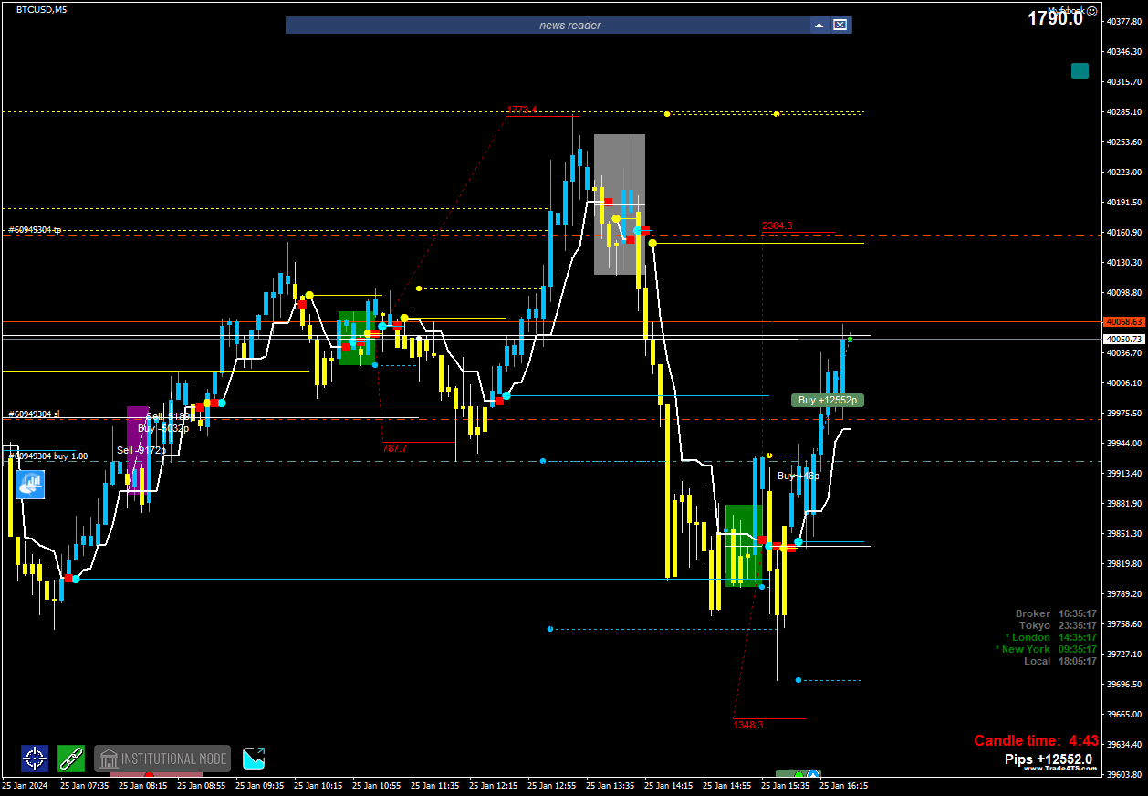Screen dimensions: 1148x796
Task: Click the #60949304 tp line label
Action: coord(35,230)
